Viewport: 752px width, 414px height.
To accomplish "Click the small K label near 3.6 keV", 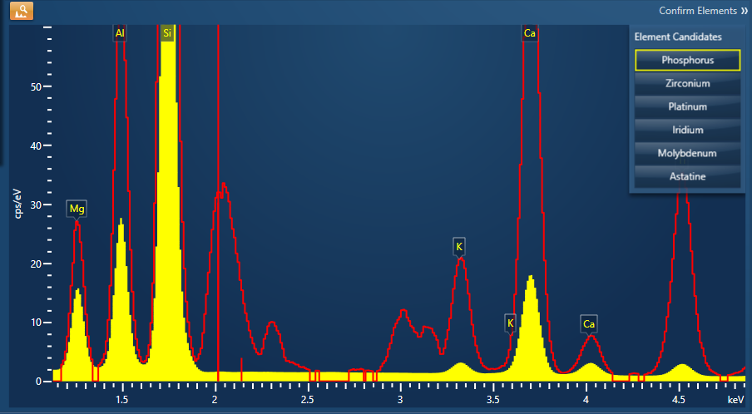I will coord(510,323).
